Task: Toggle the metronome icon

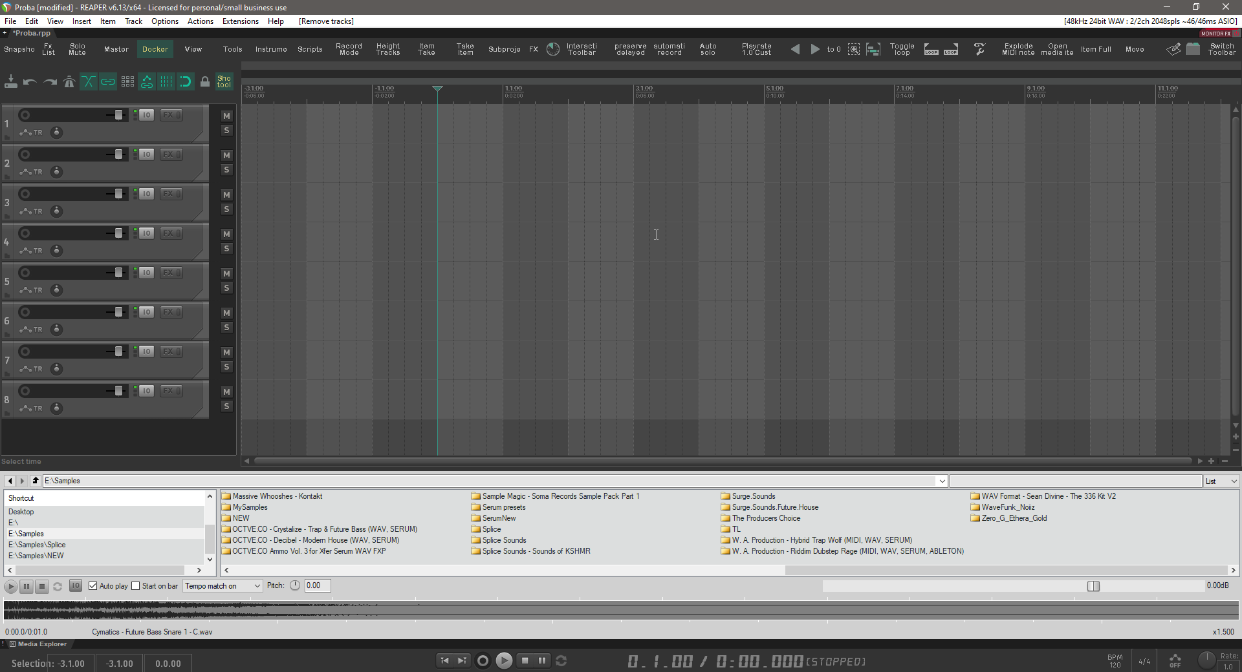Action: [x=69, y=82]
